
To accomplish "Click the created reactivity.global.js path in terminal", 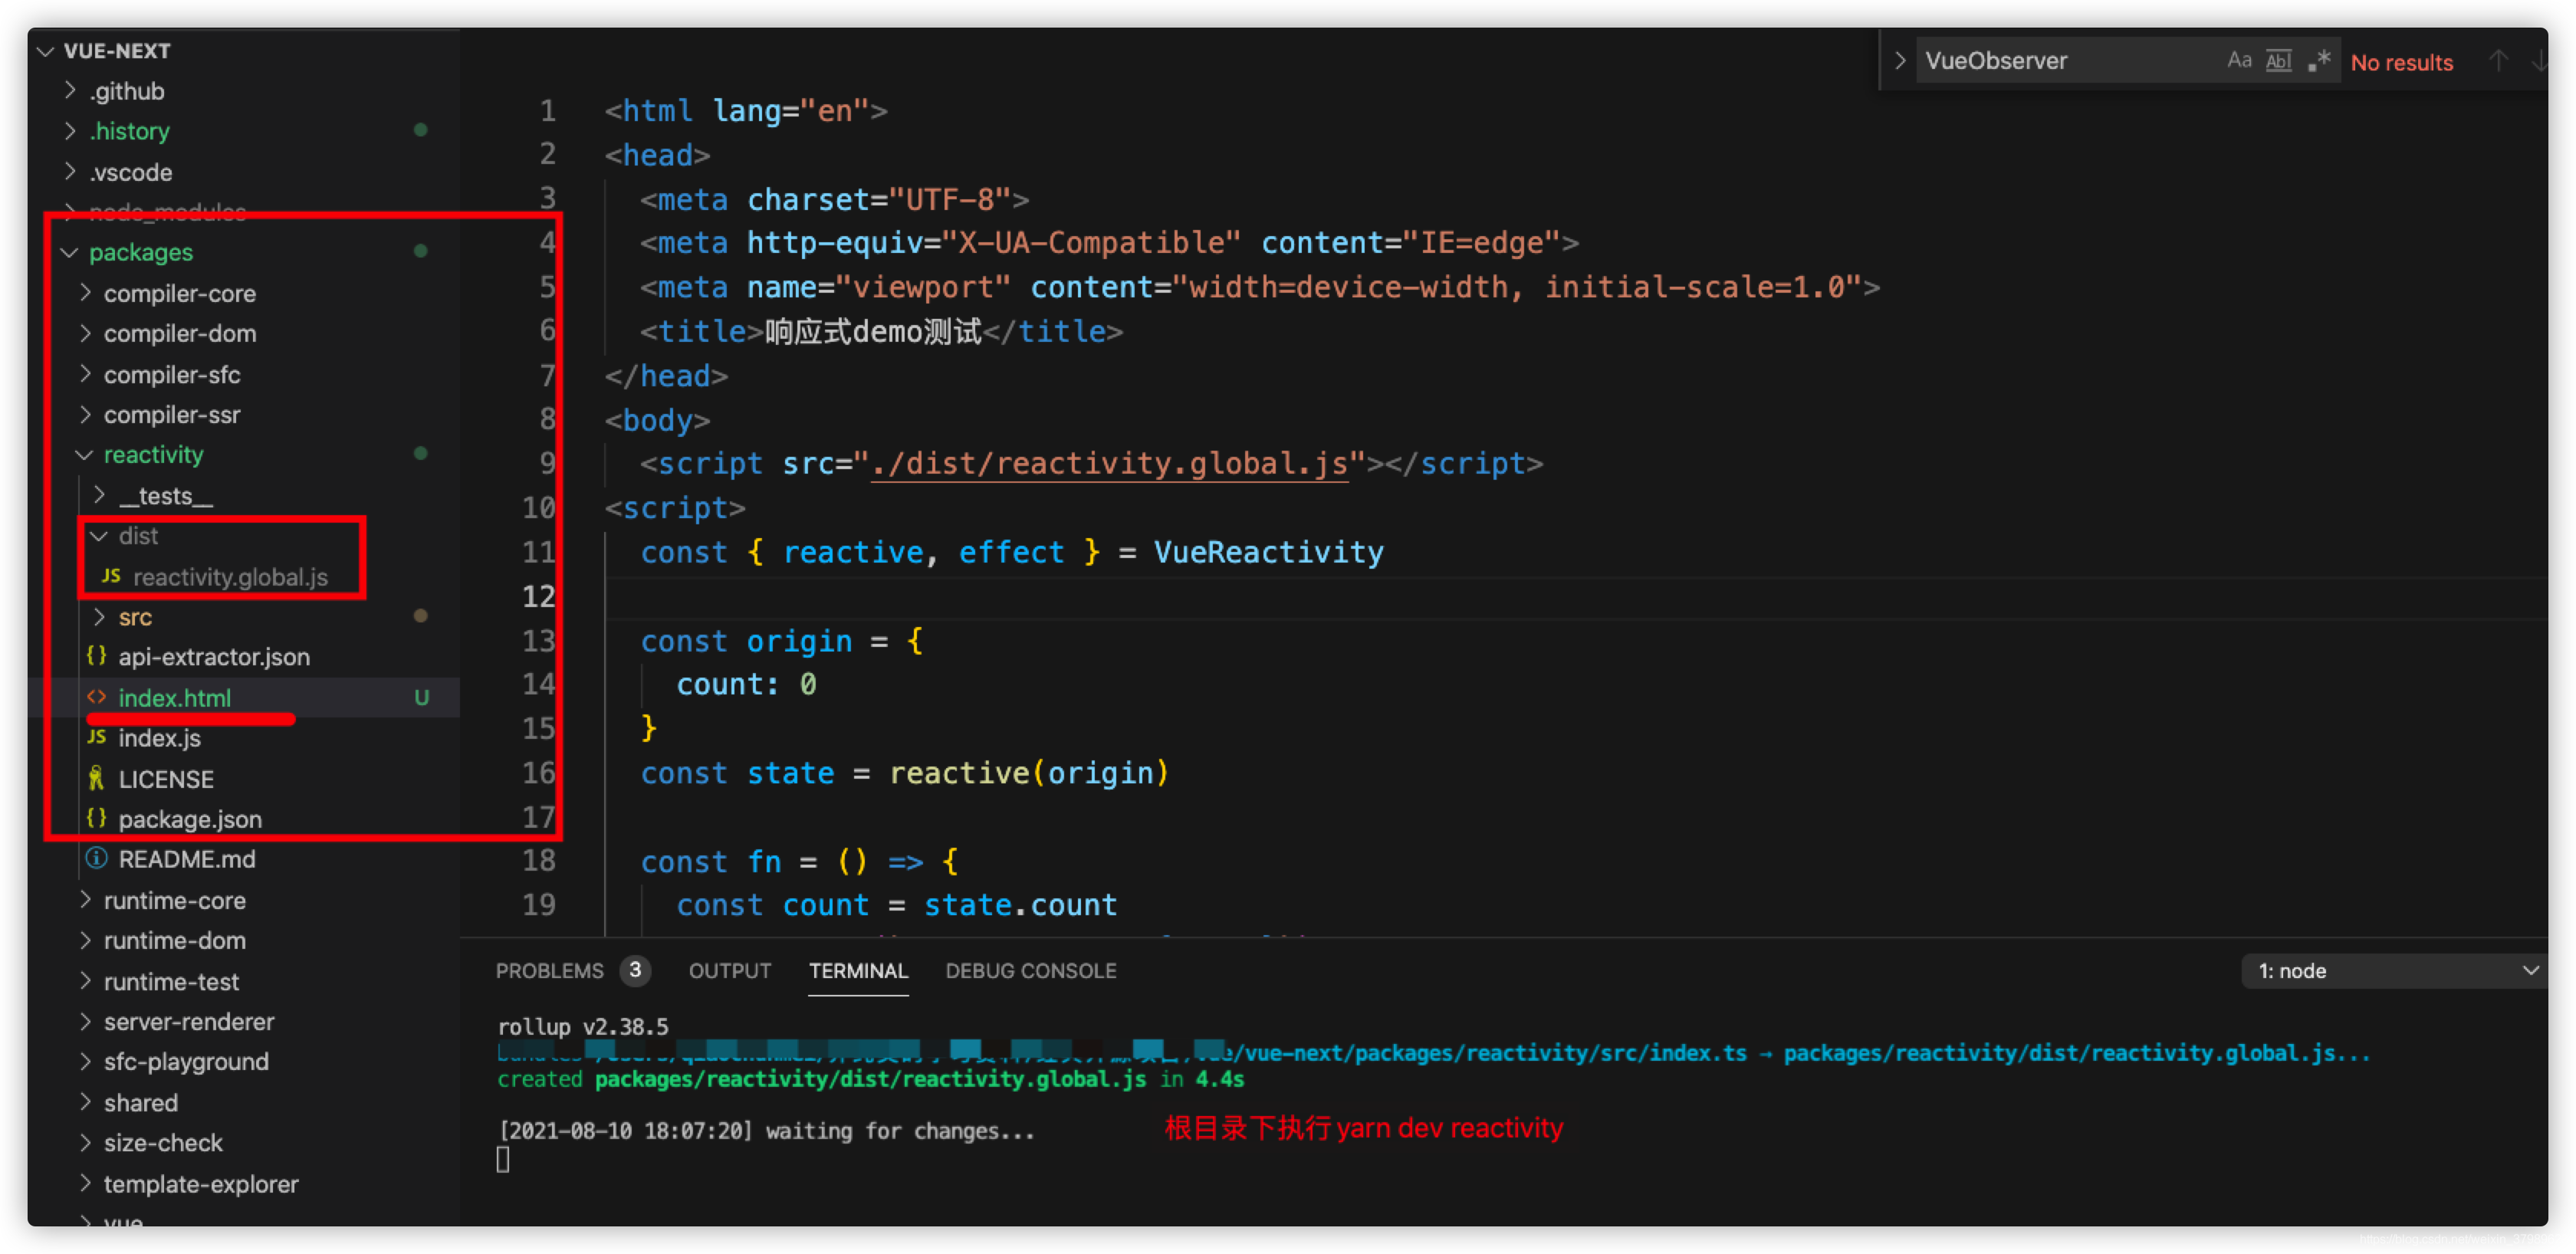I will click(870, 1079).
